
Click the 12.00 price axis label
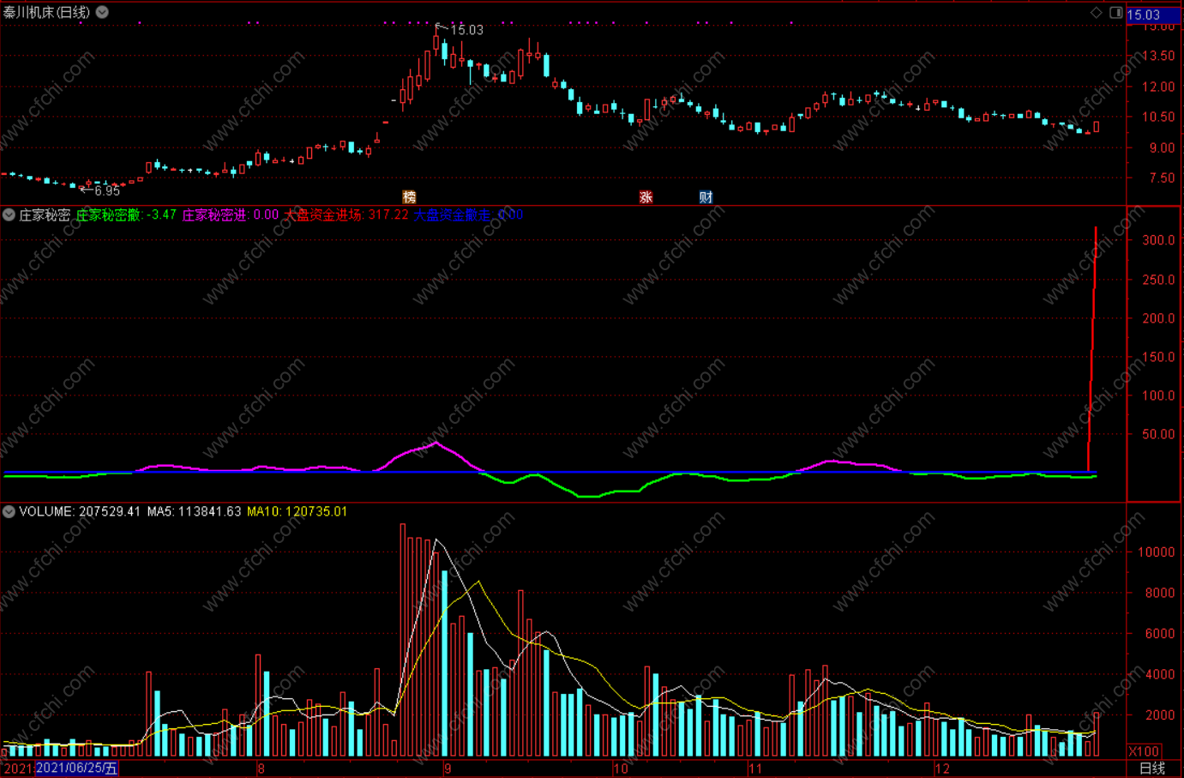coord(1158,87)
